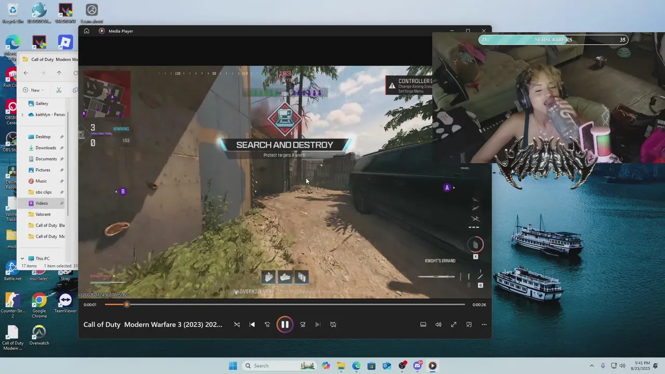Click the Media Player app logo
Viewport: 665px width, 374px height.
pos(102,31)
